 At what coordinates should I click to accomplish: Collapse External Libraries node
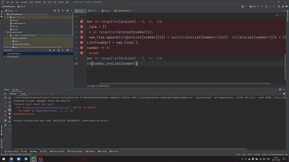(x=5, y=32)
